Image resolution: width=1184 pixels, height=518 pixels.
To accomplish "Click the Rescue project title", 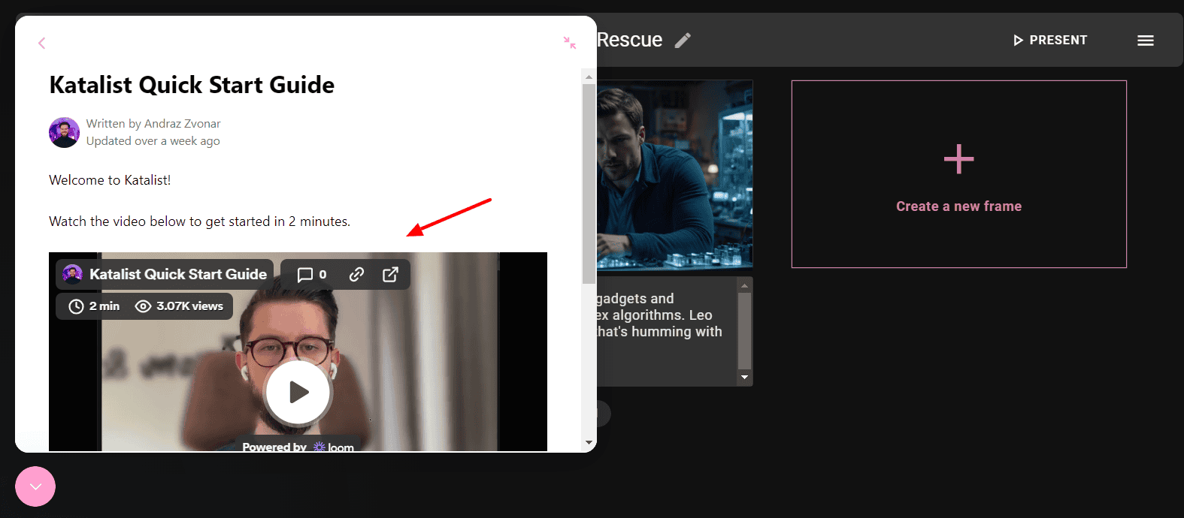I will (x=630, y=40).
